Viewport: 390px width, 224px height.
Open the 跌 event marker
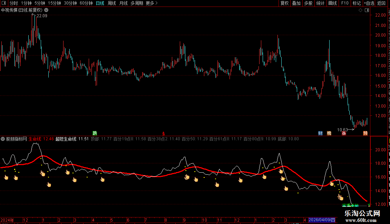coord(95,133)
